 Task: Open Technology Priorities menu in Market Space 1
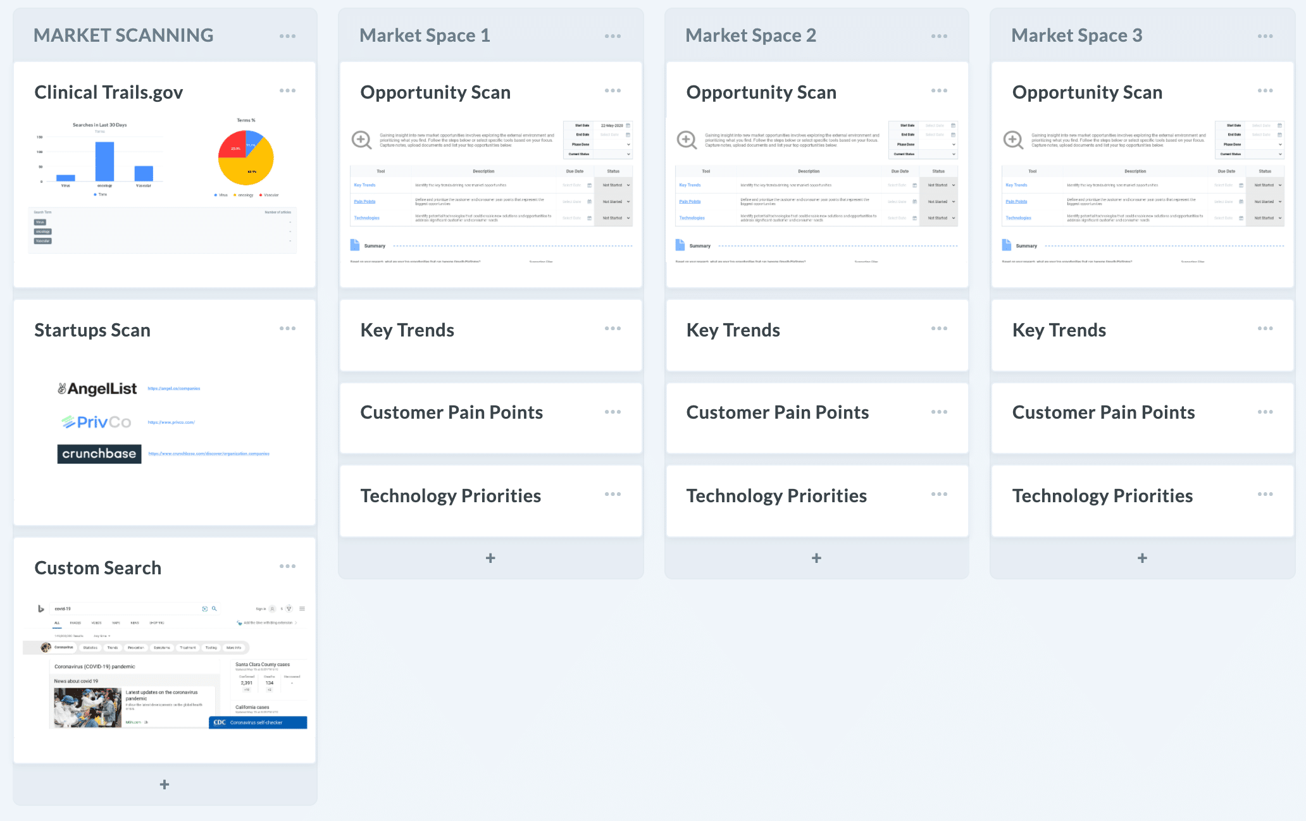coord(613,494)
